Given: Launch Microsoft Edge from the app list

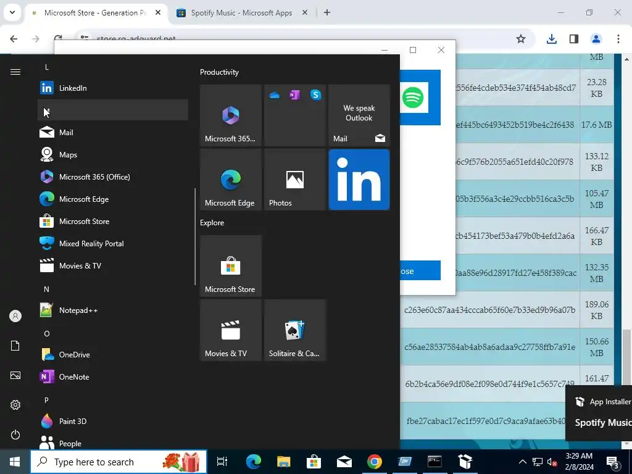Looking at the screenshot, I should (x=113, y=199).
